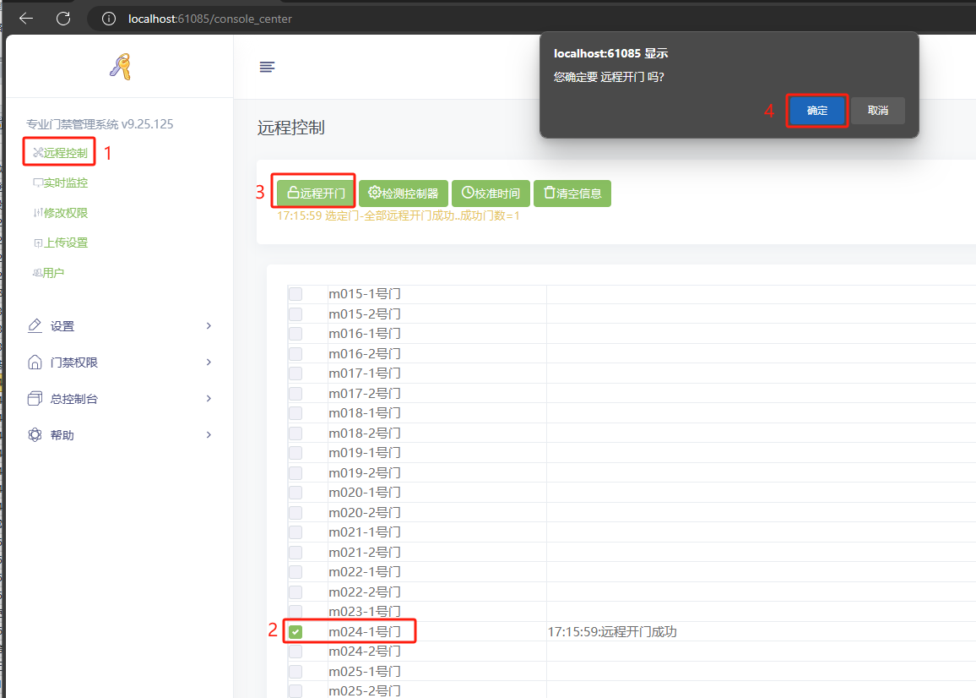The height and width of the screenshot is (698, 976).
Task: Click the pencil icon beside 设置
Action: [35, 326]
